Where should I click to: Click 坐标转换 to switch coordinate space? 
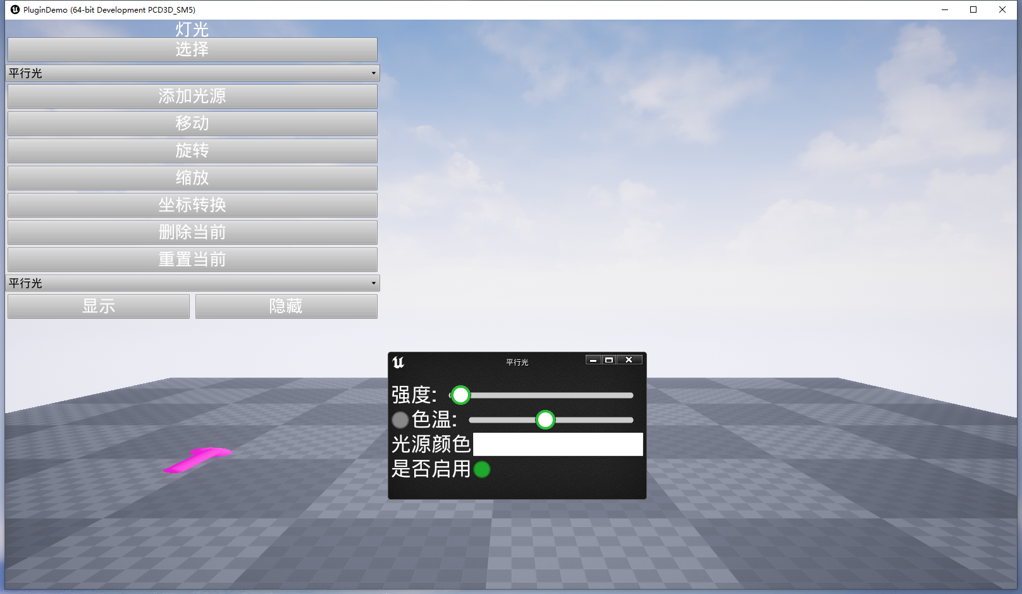192,205
